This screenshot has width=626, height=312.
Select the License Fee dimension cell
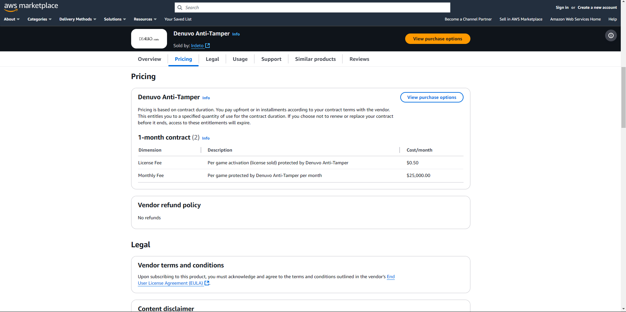pyautogui.click(x=150, y=163)
